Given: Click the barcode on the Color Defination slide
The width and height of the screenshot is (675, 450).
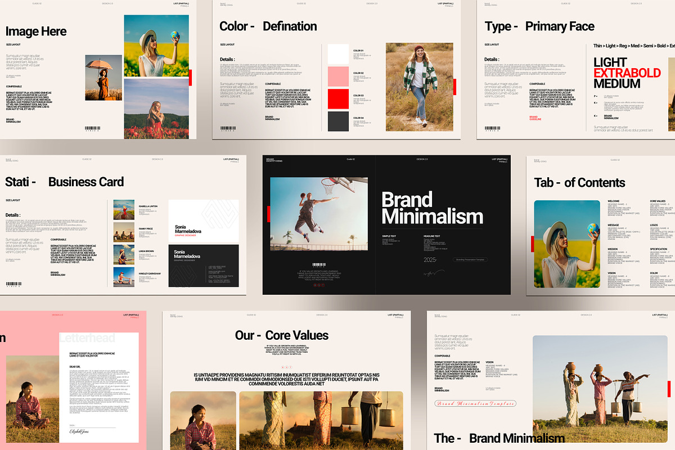Looking at the screenshot, I should [x=228, y=129].
